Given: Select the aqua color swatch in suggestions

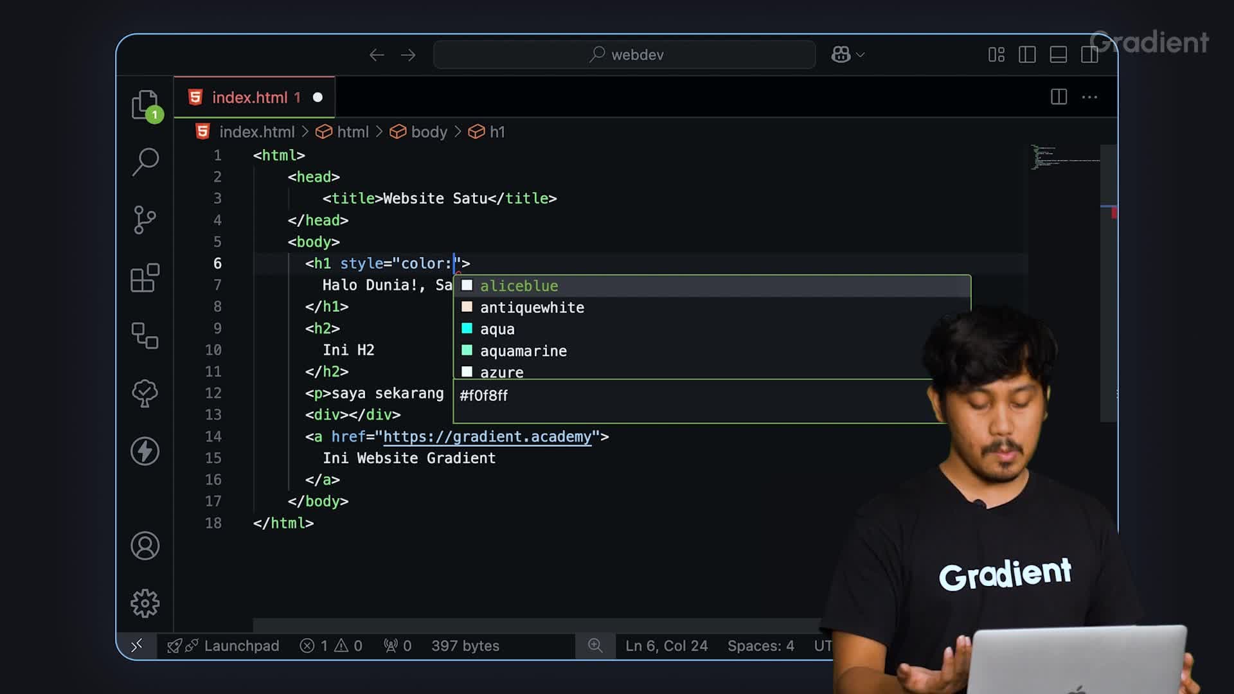Looking at the screenshot, I should pyautogui.click(x=467, y=328).
